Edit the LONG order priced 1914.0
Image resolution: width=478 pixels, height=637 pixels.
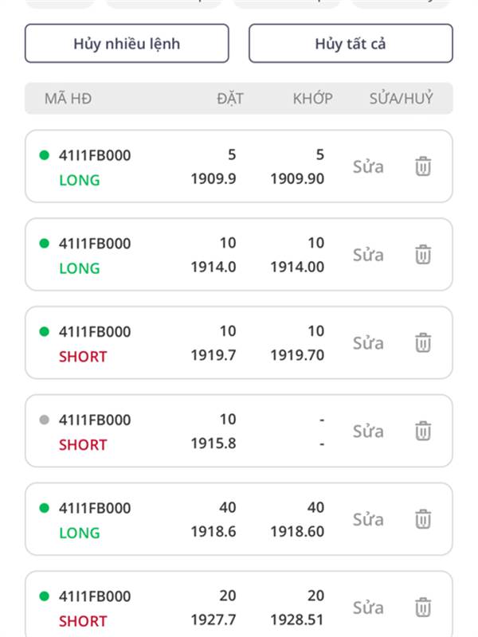368,255
